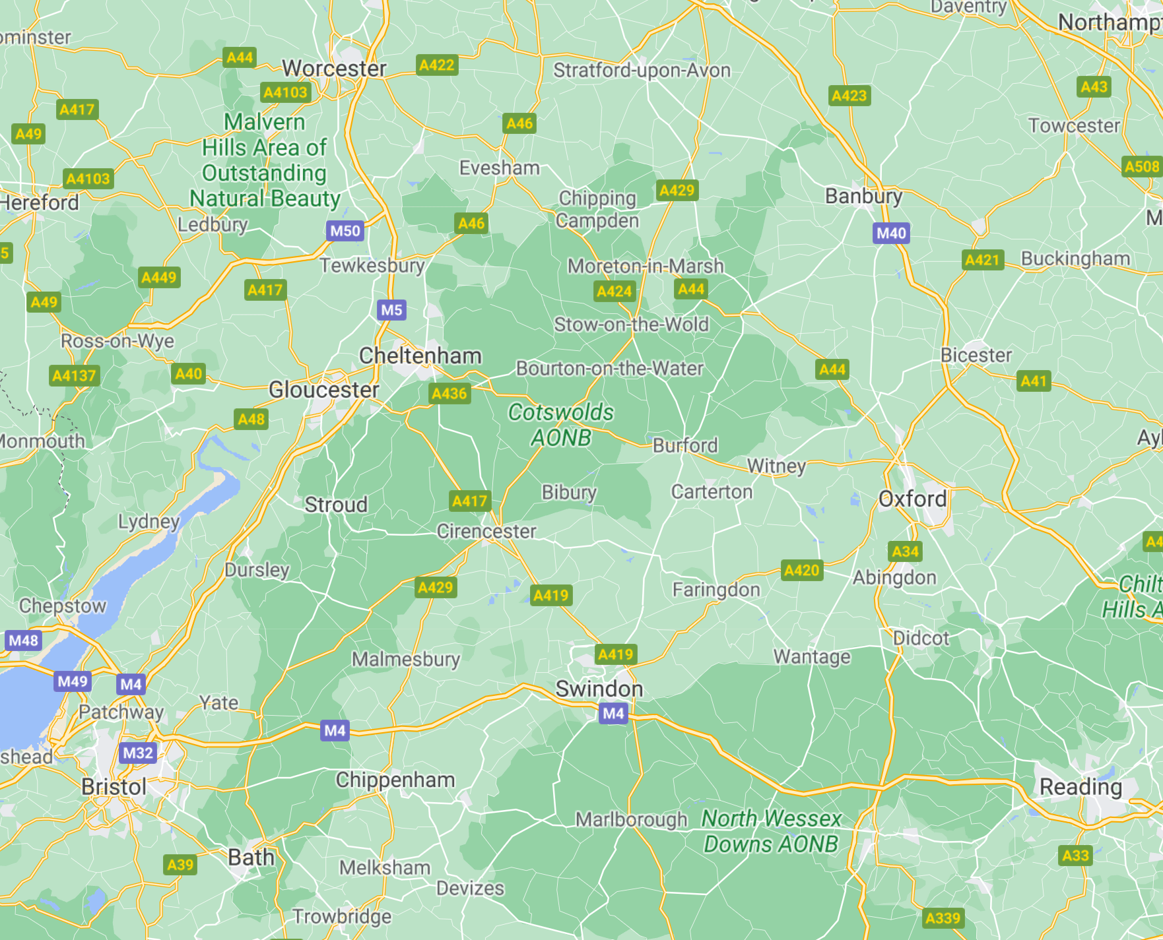Click the Gloucester city label
The height and width of the screenshot is (940, 1163).
(324, 390)
